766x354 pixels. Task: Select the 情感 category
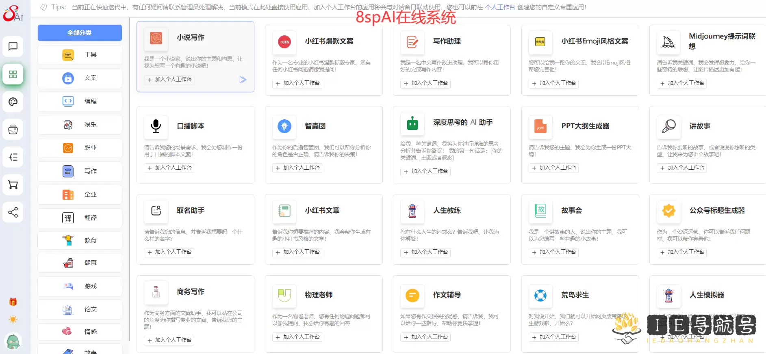[80, 332]
